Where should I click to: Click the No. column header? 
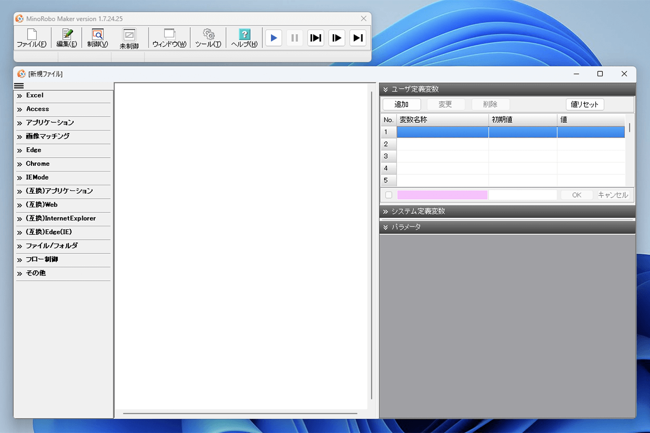pos(388,120)
